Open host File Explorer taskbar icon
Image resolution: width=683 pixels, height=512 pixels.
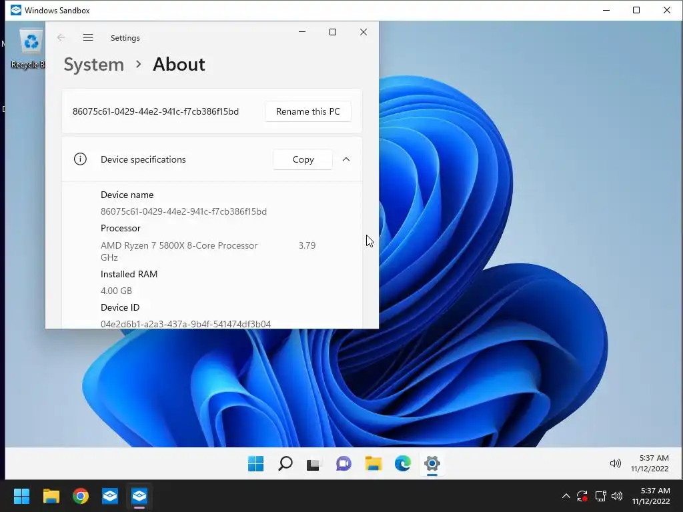pos(51,496)
